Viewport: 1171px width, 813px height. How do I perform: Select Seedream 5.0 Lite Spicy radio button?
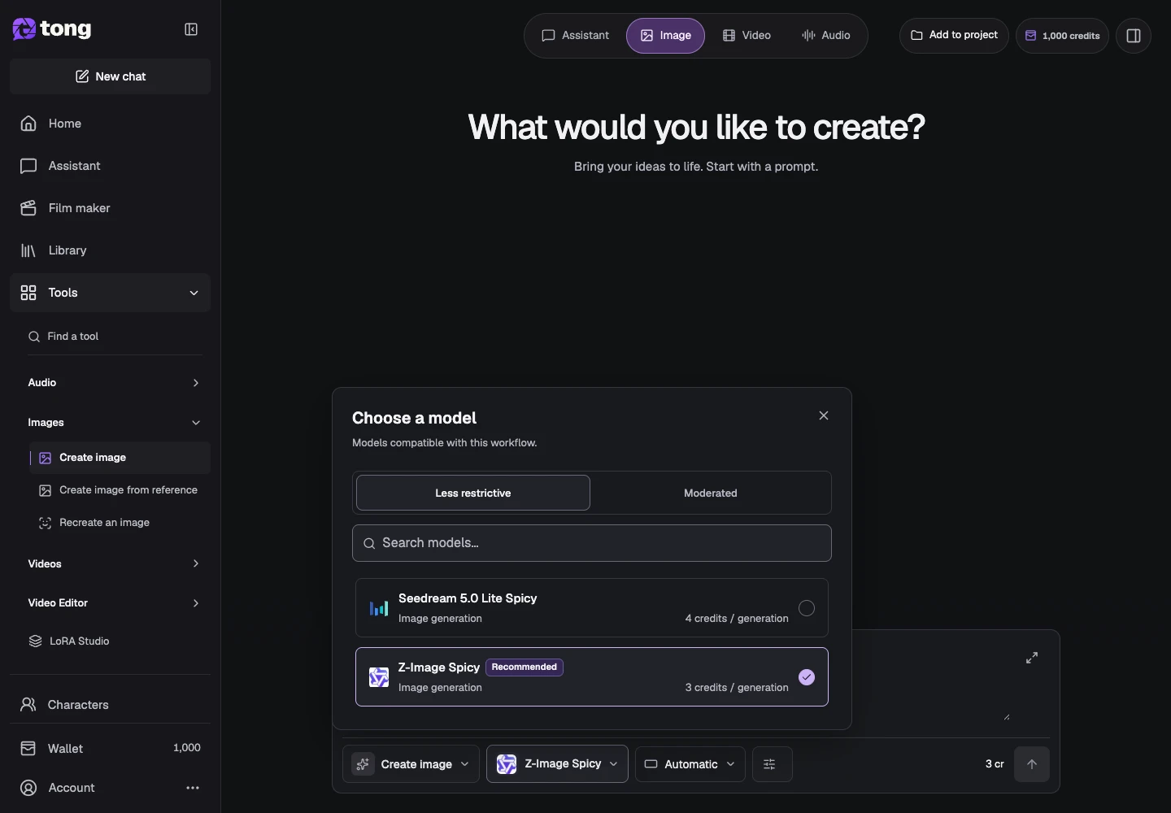pyautogui.click(x=807, y=608)
